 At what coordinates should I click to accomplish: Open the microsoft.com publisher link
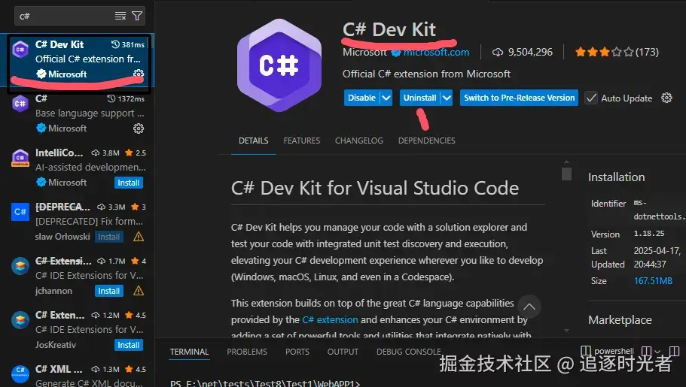click(x=436, y=53)
